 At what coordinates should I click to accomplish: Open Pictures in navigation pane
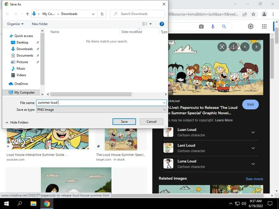(x=22, y=62)
